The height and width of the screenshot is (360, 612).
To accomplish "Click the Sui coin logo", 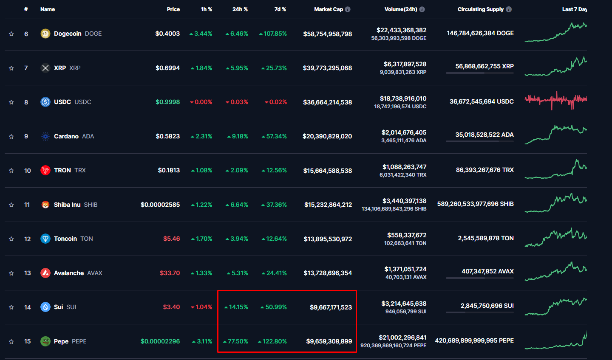I will pyautogui.click(x=45, y=307).
